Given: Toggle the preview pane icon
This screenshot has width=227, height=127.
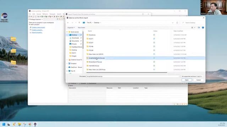Looking at the screenshot, I should coord(199,28).
